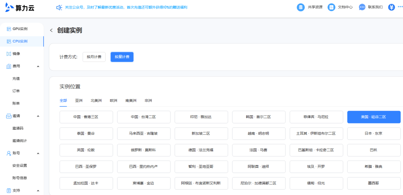Choose 土耳其 · 伊斯坦布尔二区 location
The image size is (403, 195).
tap(316, 133)
